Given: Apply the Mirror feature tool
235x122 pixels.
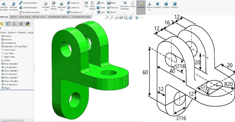Looking at the screenshot, I should (x=112, y=12).
